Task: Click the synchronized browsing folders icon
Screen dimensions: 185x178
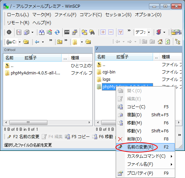Action: tap(84, 32)
